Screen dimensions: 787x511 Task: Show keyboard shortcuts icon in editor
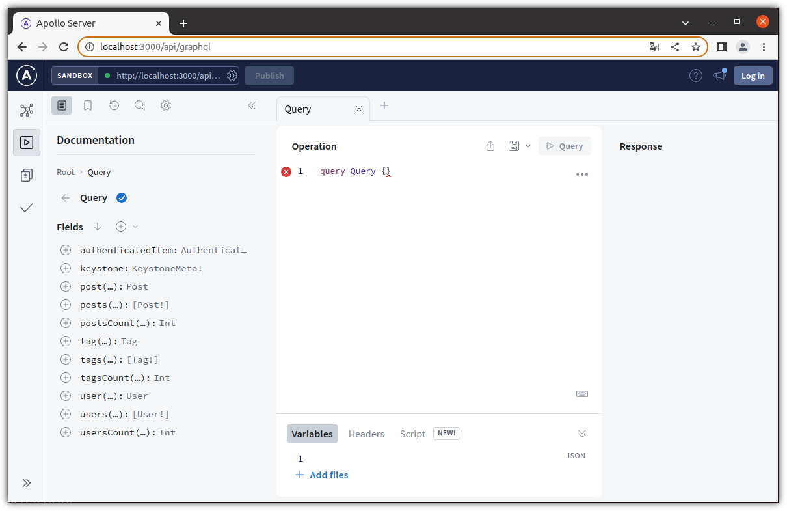click(x=582, y=394)
